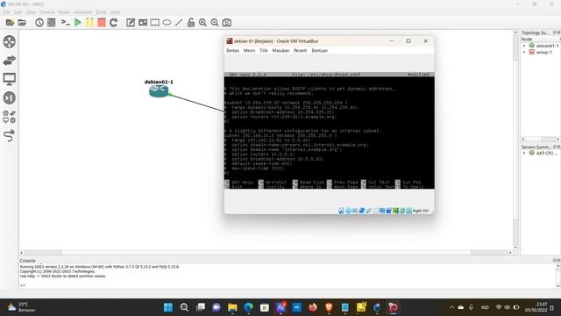Click the open project folder icon
This screenshot has width=561, height=316.
tap(22, 23)
